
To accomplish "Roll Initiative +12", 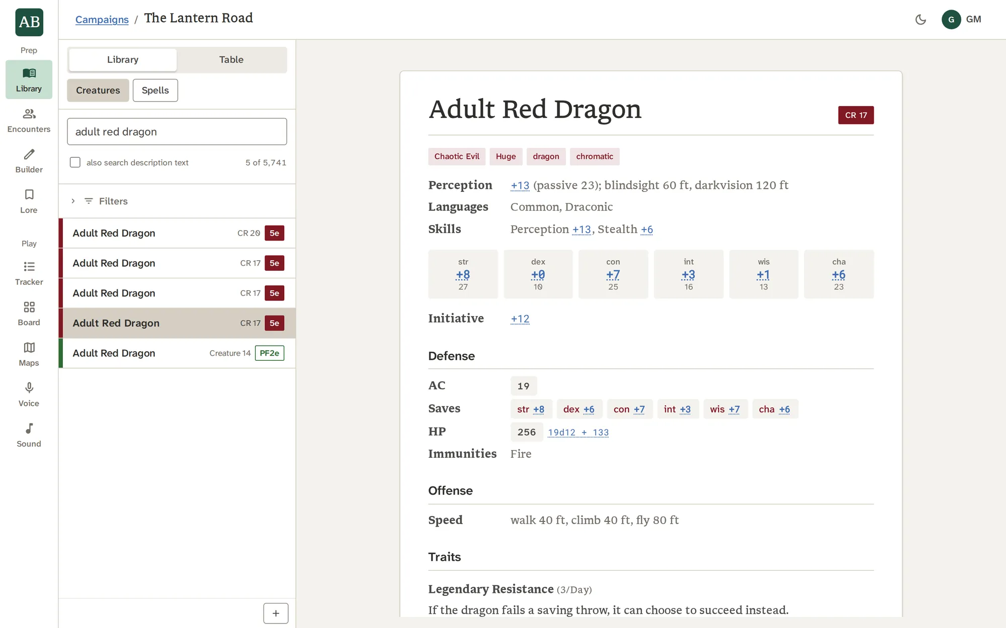I will point(520,319).
